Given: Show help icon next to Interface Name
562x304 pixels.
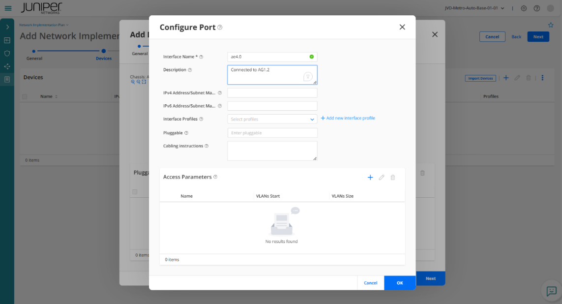Looking at the screenshot, I should coord(201,57).
